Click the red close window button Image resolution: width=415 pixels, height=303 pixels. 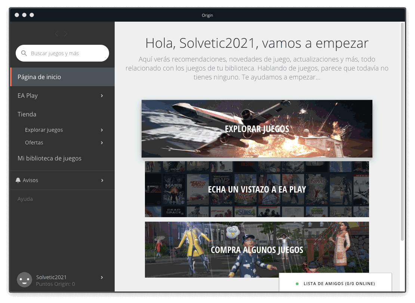click(17, 15)
